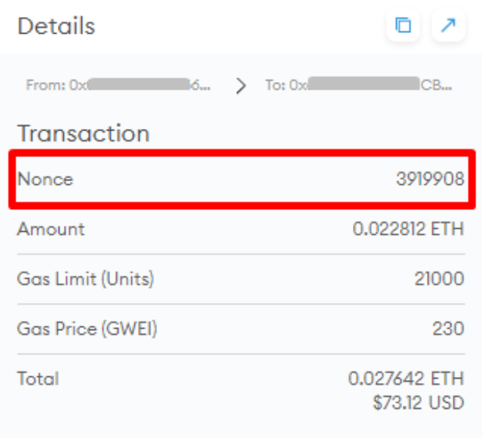Click the Gas Price (GWEI) label
The width and height of the screenshot is (482, 438).
click(x=87, y=329)
